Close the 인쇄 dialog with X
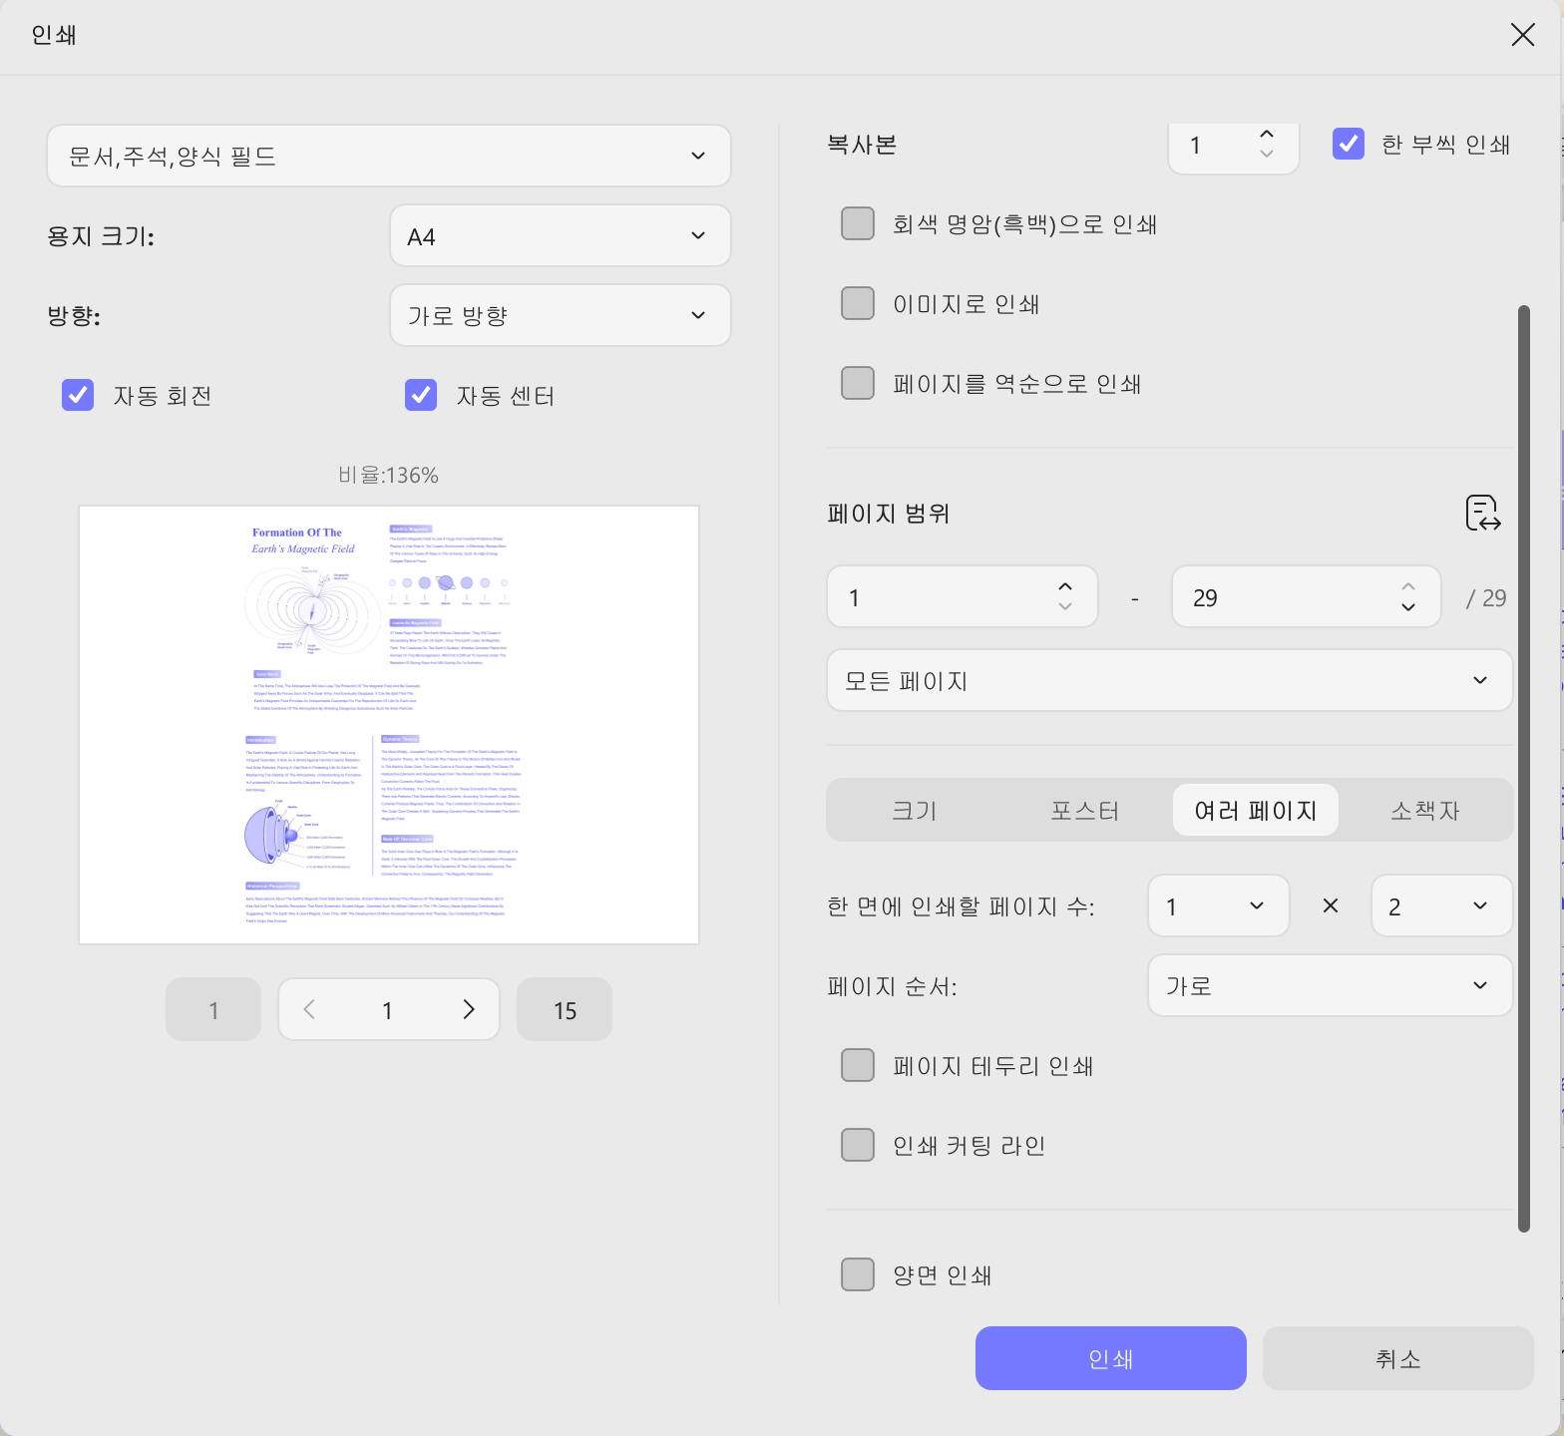 (x=1522, y=35)
